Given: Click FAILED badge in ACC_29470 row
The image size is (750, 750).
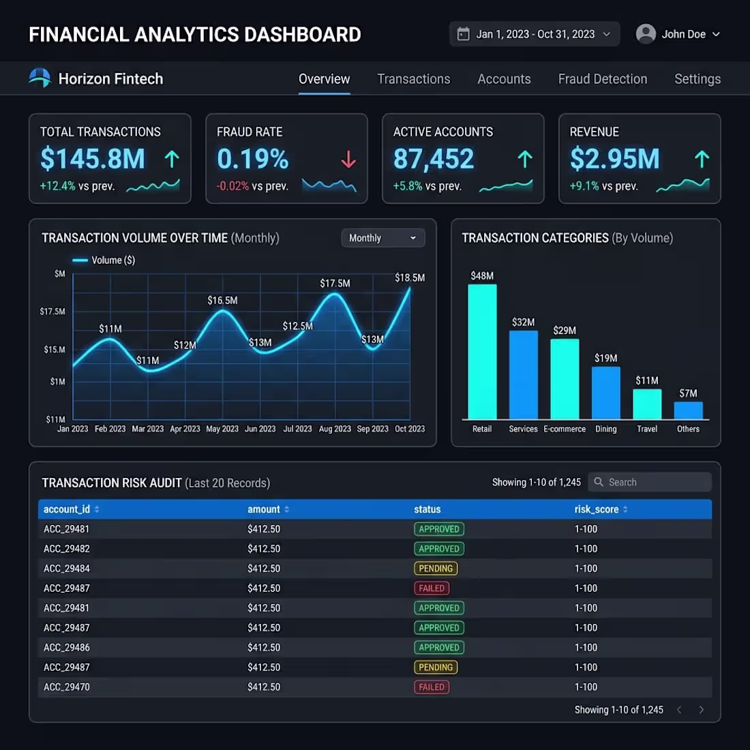Looking at the screenshot, I should [432, 687].
